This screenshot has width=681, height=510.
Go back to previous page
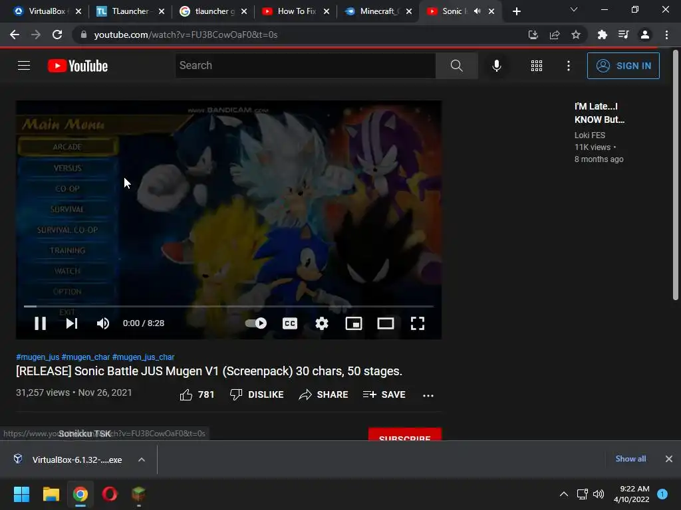tap(15, 35)
